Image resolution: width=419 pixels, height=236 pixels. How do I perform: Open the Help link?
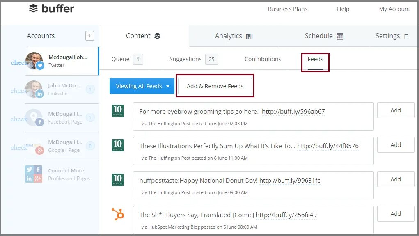point(343,9)
